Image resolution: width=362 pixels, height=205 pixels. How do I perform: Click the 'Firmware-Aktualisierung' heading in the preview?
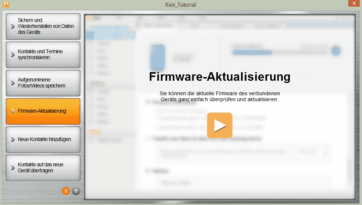(220, 77)
